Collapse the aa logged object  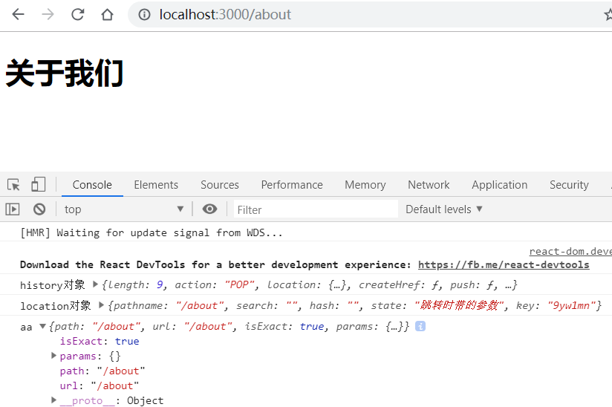tap(43, 326)
